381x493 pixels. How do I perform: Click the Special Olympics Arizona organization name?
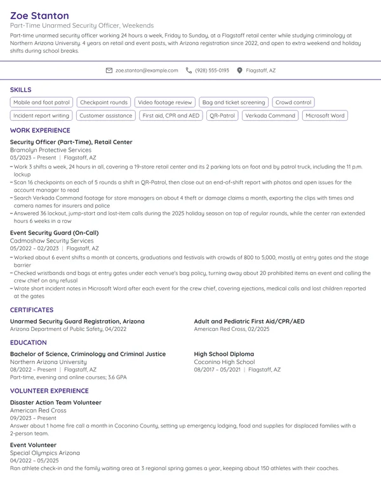pos(45,453)
